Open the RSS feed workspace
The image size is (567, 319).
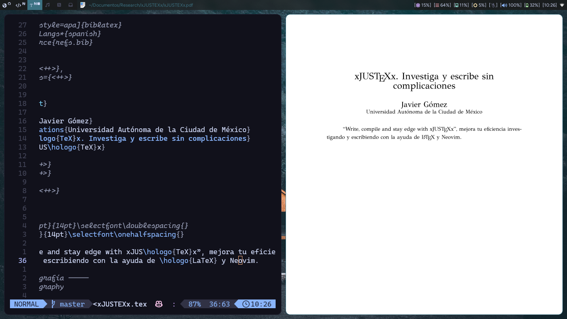[x=59, y=5]
